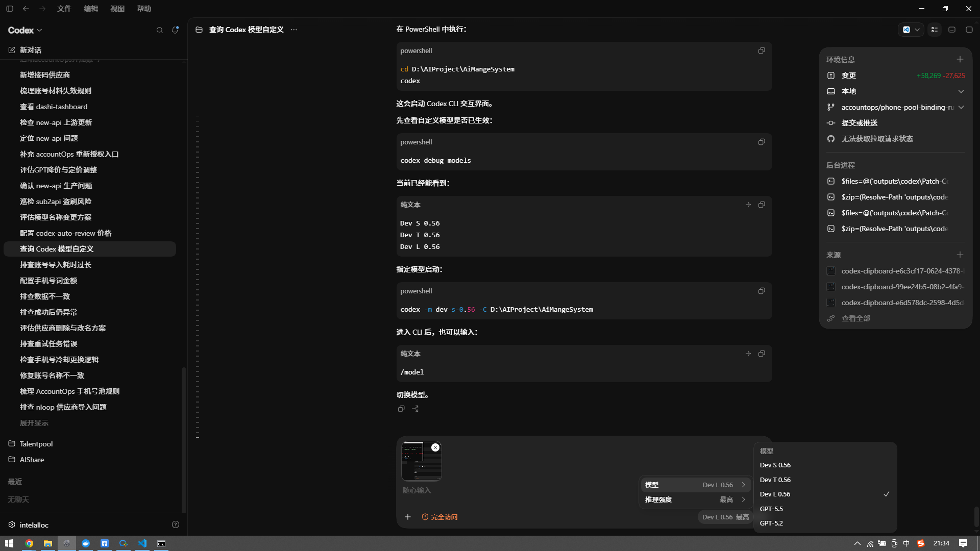
Task: Open chat 配置 codex-auto-review 价格
Action: point(90,233)
